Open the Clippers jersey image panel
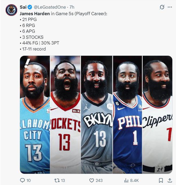This screenshot has height=185, width=176. 157,115
